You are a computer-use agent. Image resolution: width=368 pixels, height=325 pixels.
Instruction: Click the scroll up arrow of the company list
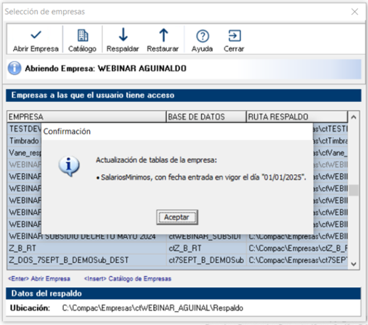tap(354, 117)
